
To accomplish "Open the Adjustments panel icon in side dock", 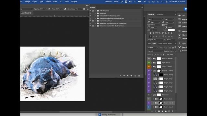I will [180, 35].
